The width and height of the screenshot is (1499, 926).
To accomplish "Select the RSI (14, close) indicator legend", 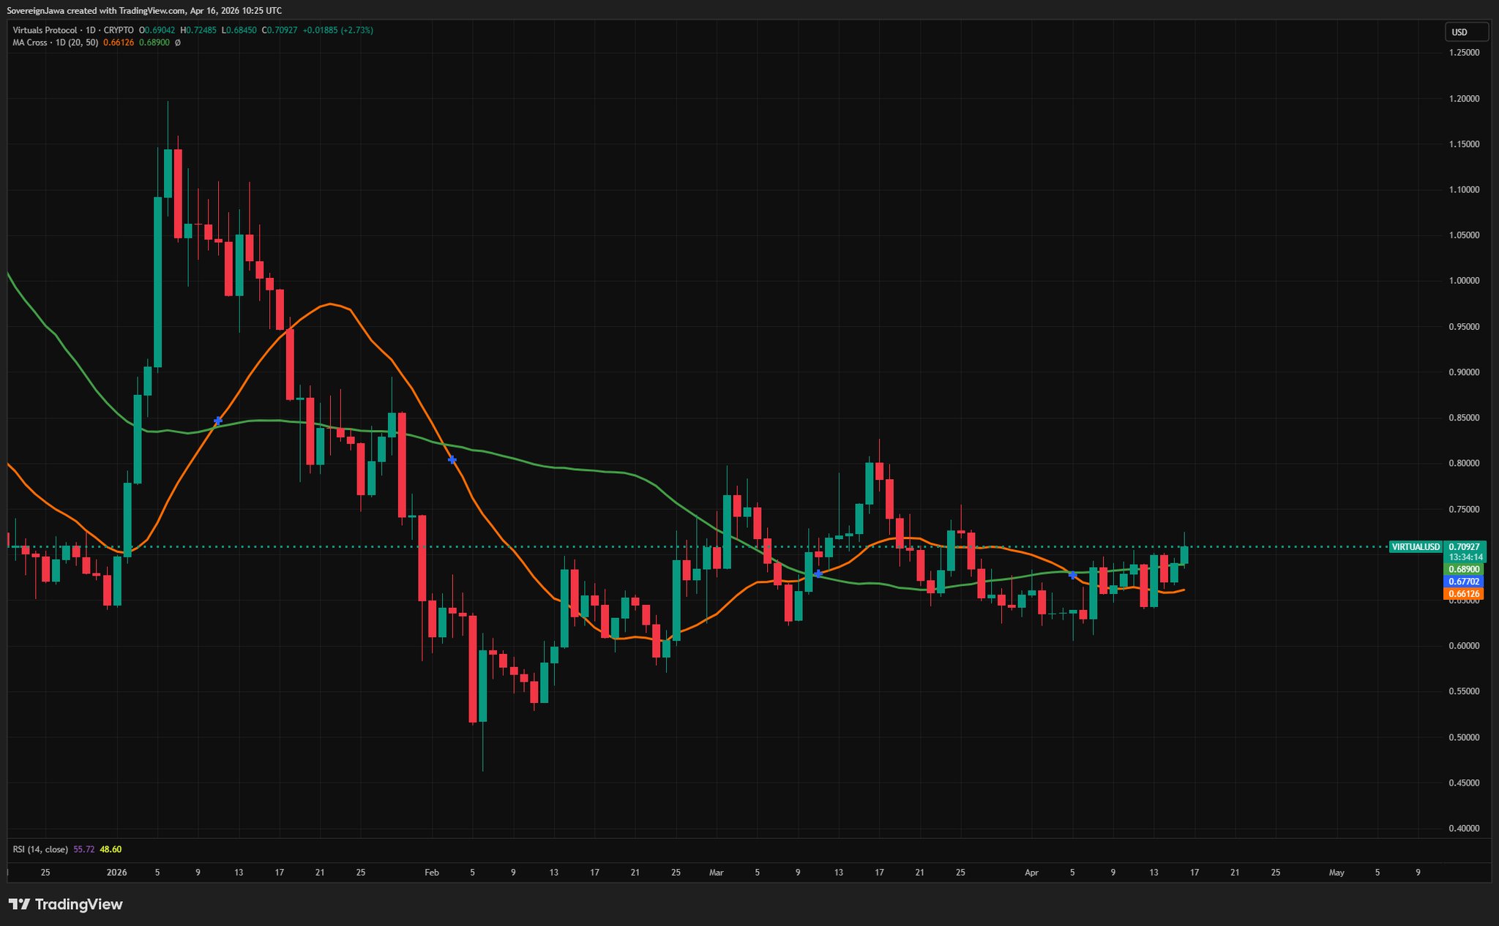I will (40, 849).
